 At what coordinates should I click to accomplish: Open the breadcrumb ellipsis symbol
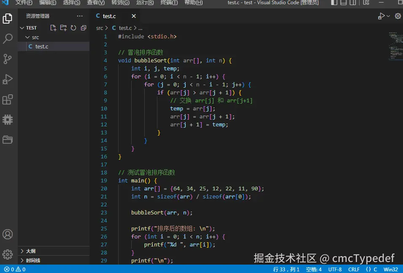[x=140, y=28]
